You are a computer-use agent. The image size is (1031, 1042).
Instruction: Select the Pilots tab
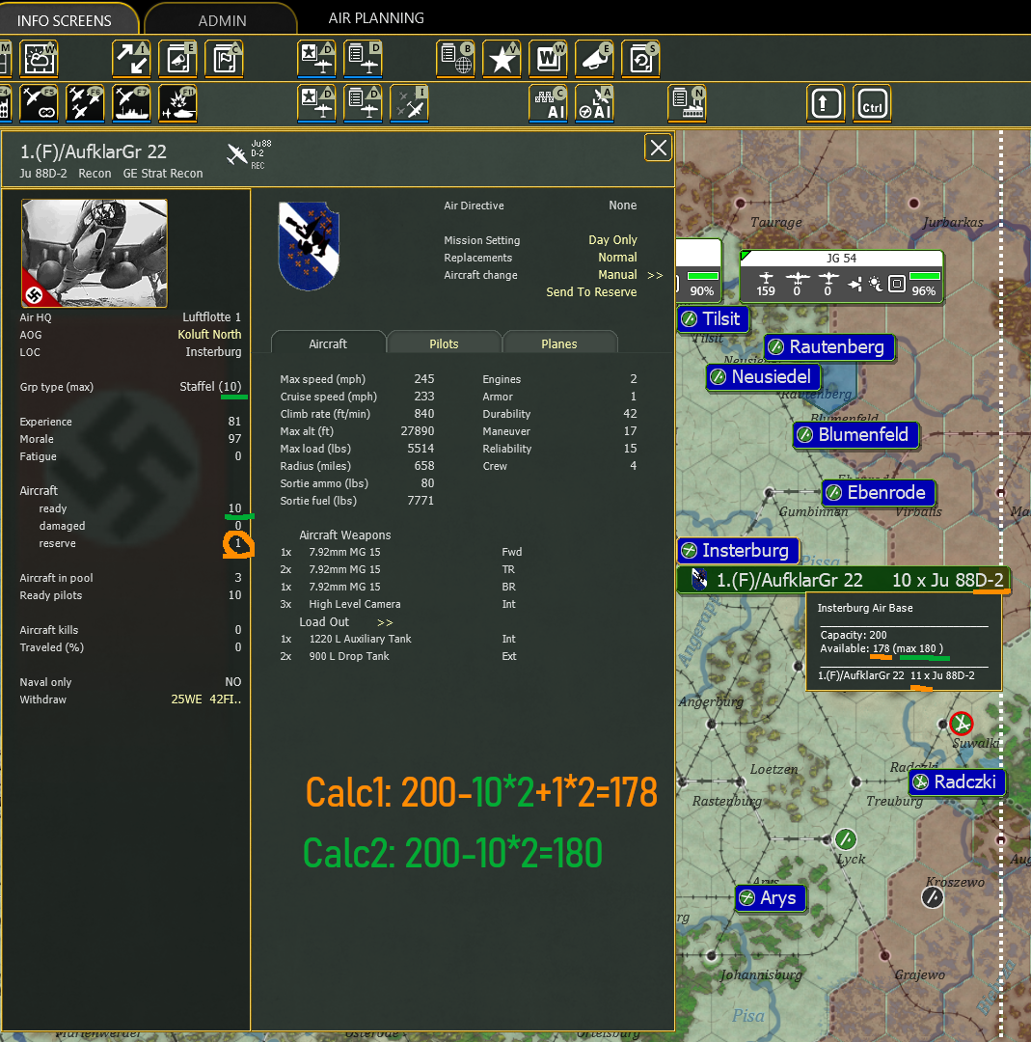[x=444, y=343]
